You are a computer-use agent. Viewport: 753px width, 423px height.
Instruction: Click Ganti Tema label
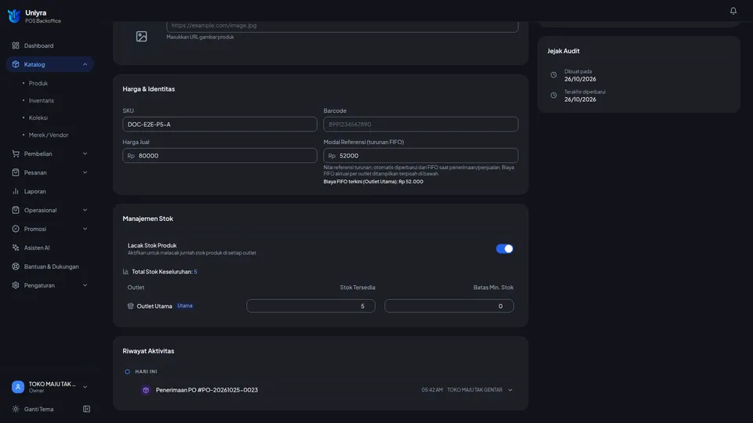tap(39, 409)
